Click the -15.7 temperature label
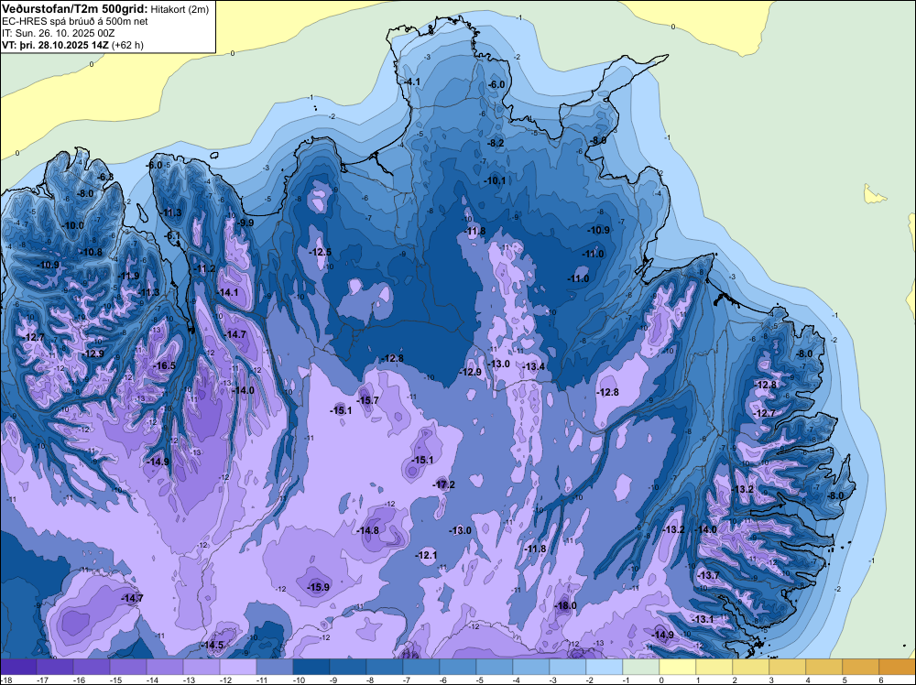Image resolution: width=916 pixels, height=685 pixels. click(368, 400)
